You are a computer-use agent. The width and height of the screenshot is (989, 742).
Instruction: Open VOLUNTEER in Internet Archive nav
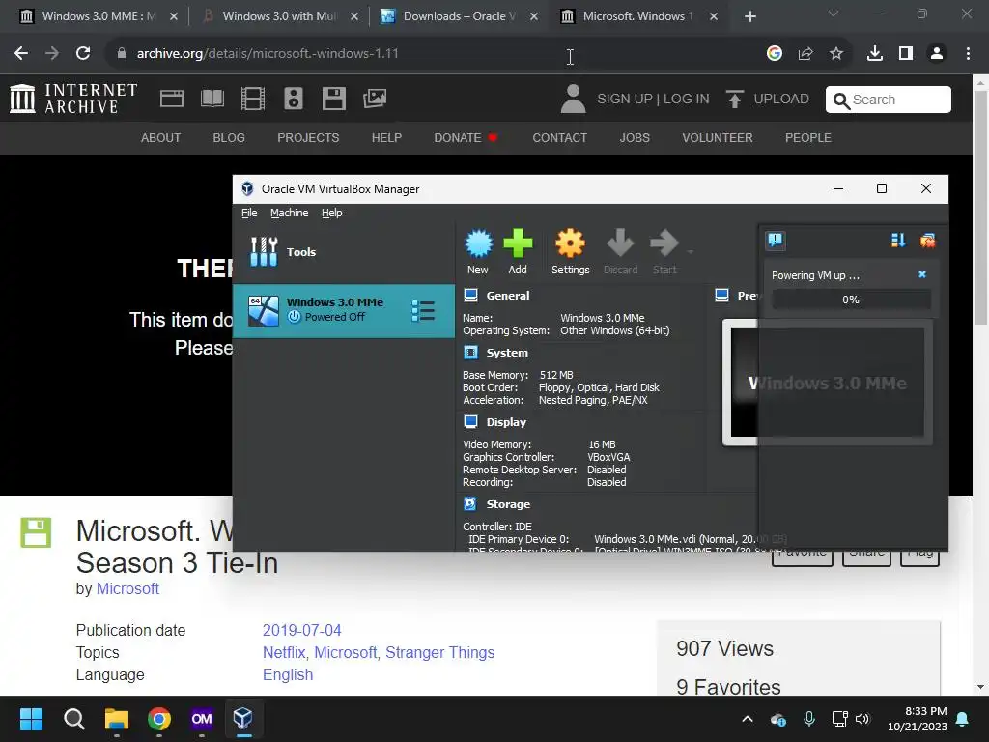(x=718, y=137)
